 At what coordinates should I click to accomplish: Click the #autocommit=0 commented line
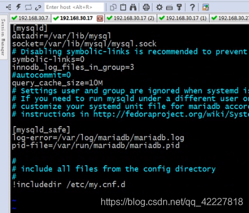41,75
